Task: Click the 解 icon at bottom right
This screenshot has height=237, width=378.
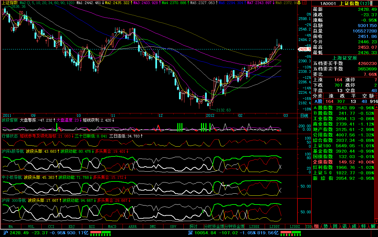Action: click(373, 226)
